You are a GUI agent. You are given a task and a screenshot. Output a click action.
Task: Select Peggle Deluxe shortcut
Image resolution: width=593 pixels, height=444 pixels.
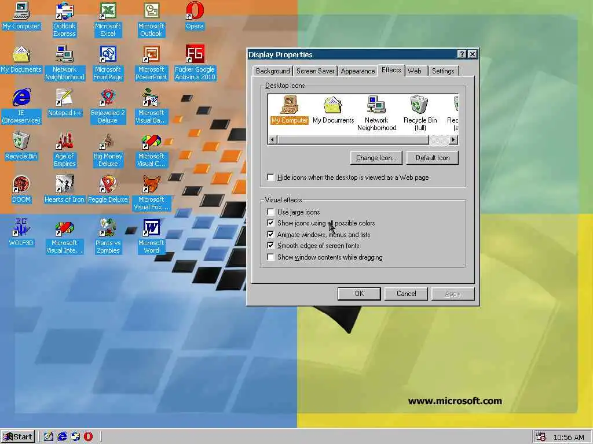(x=108, y=190)
